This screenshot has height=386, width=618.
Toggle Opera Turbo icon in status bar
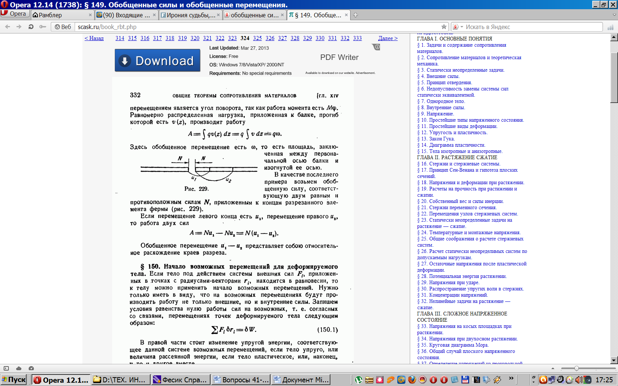point(31,368)
